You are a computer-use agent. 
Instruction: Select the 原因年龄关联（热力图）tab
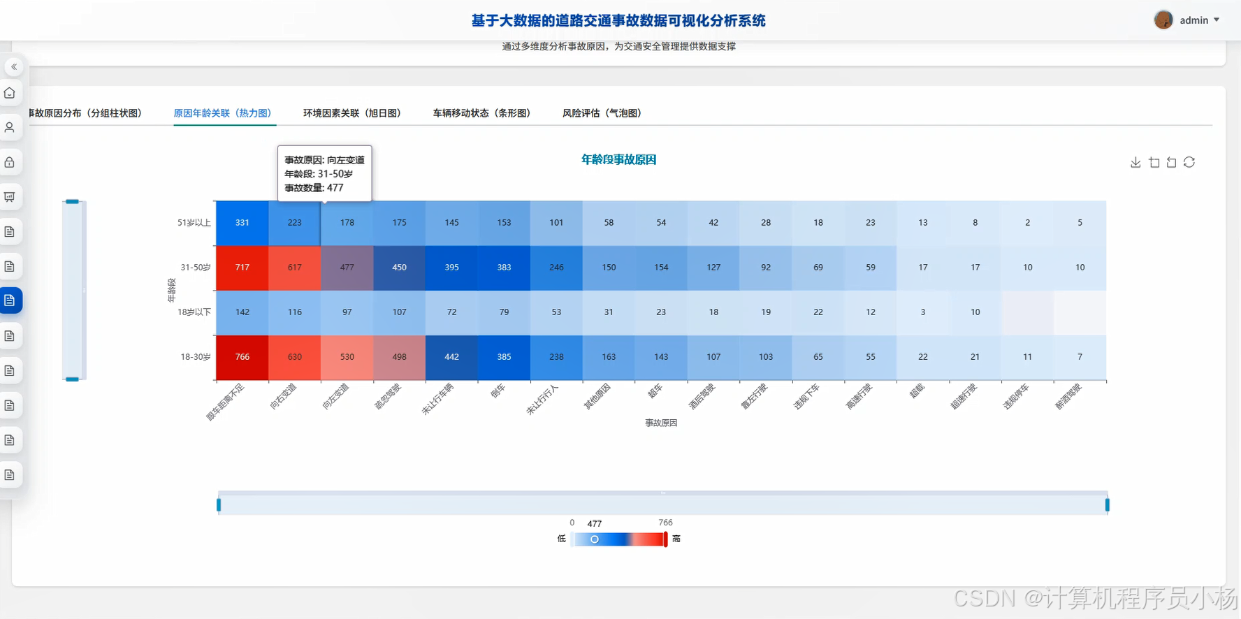coord(223,113)
